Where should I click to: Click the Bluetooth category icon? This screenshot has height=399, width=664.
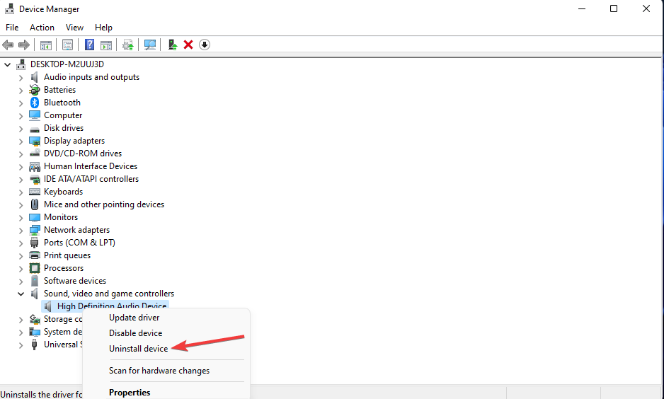point(34,103)
